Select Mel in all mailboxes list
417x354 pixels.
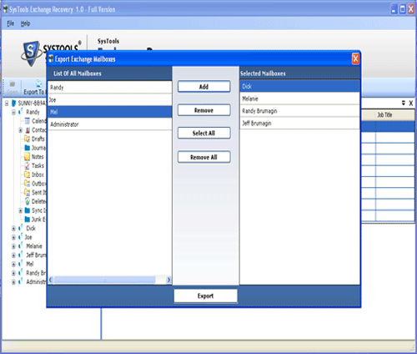(x=110, y=112)
